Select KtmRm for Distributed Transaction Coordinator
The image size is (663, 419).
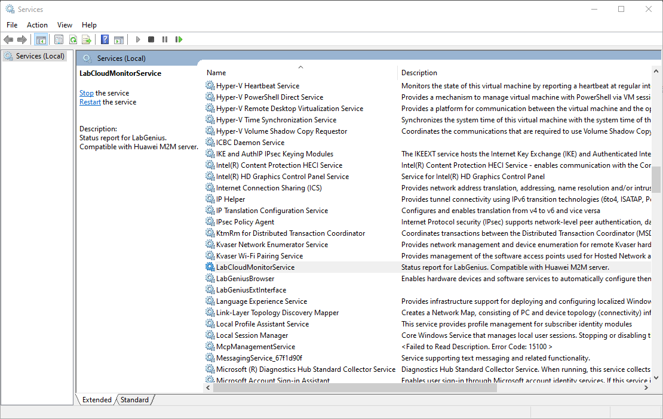[x=290, y=233]
